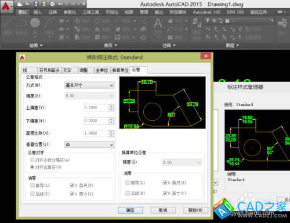Click the 帮助(H) button
The height and width of the screenshot is (223, 290).
click(x=195, y=210)
